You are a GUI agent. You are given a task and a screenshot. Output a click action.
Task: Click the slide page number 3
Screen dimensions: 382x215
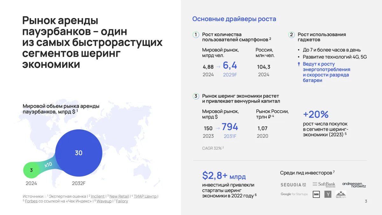click(366, 201)
